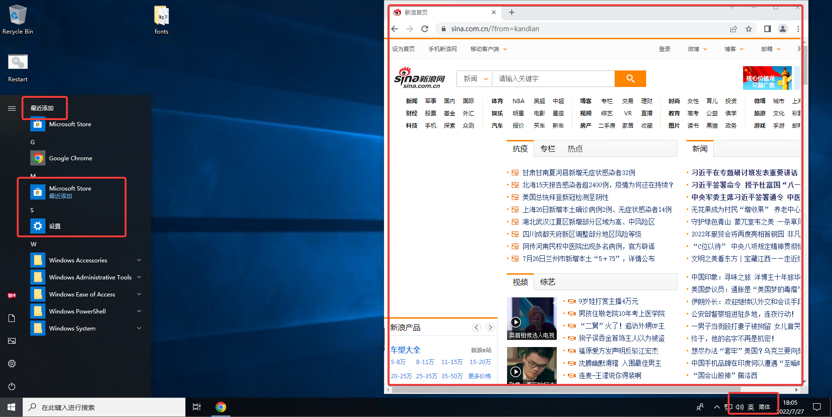Go back in Chrome
The height and width of the screenshot is (417, 832).
point(395,29)
